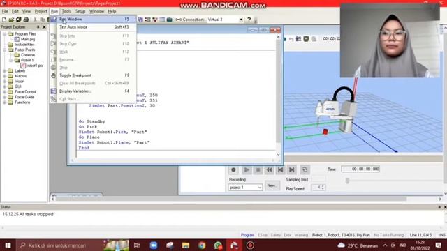Click the Open project toolbar icon
Viewport: 447px width, 251px height.
tap(11, 20)
